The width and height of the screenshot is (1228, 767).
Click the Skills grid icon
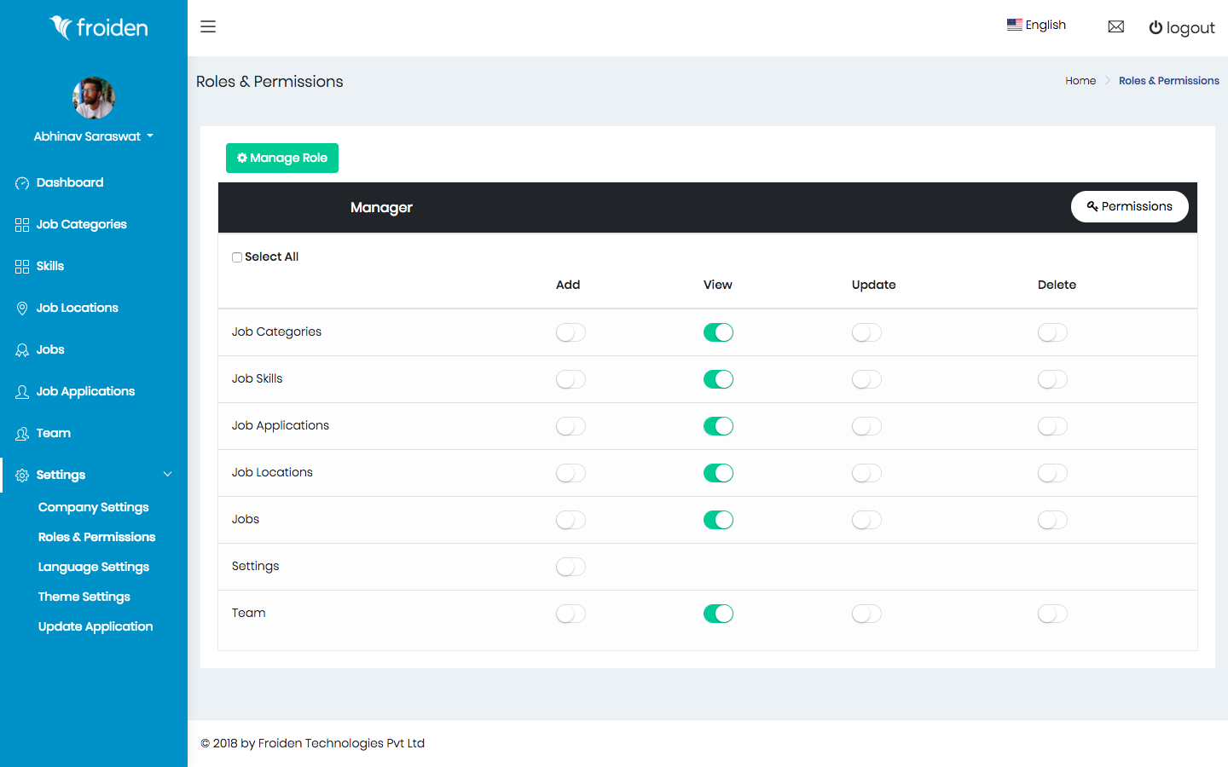click(22, 267)
